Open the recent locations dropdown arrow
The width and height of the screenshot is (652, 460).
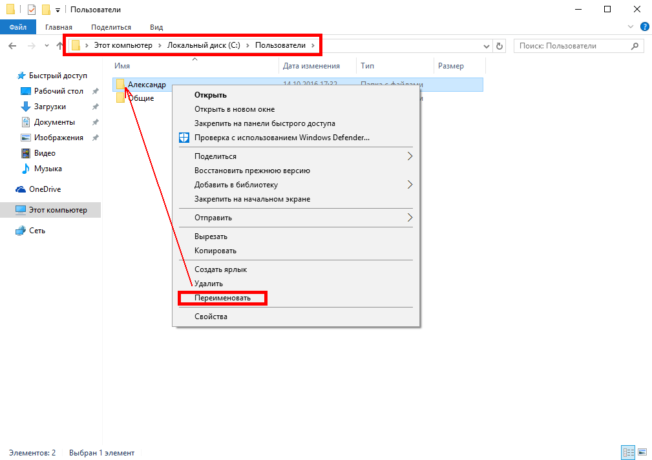(x=47, y=46)
